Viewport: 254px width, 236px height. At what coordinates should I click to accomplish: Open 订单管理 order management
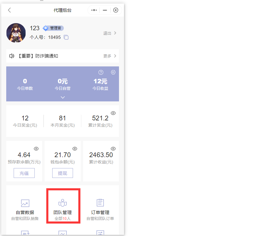pyautogui.click(x=100, y=203)
